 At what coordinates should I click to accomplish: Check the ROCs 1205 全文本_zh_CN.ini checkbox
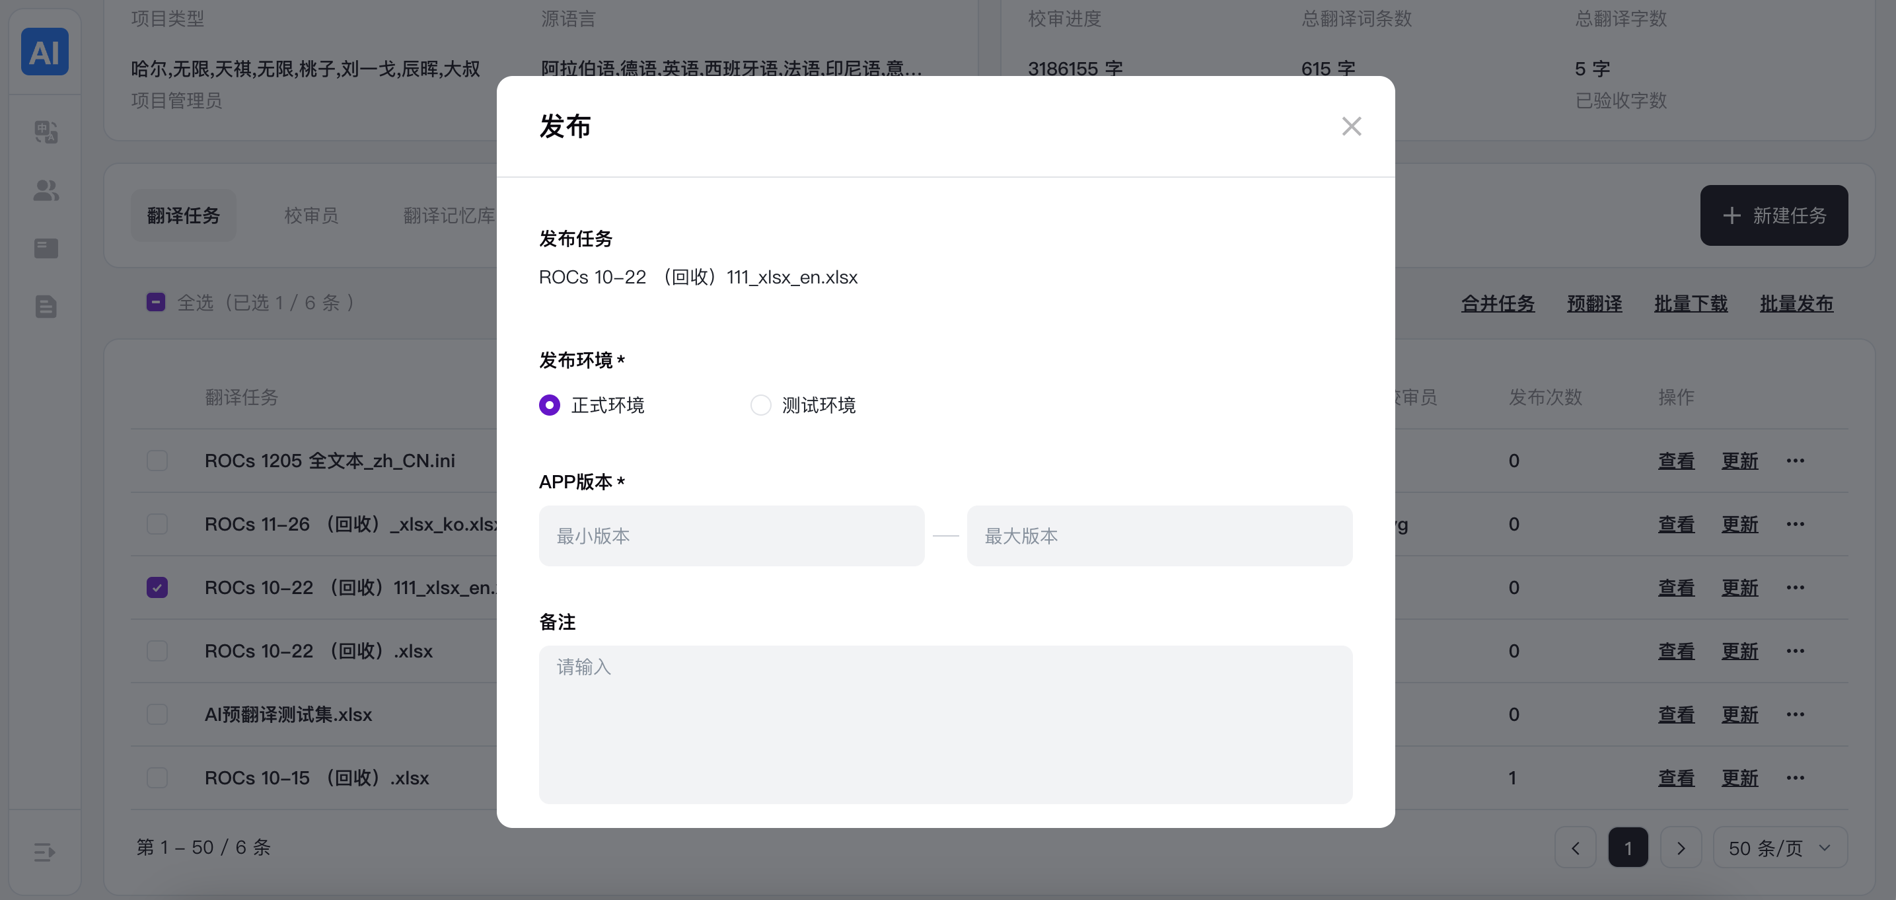[157, 461]
